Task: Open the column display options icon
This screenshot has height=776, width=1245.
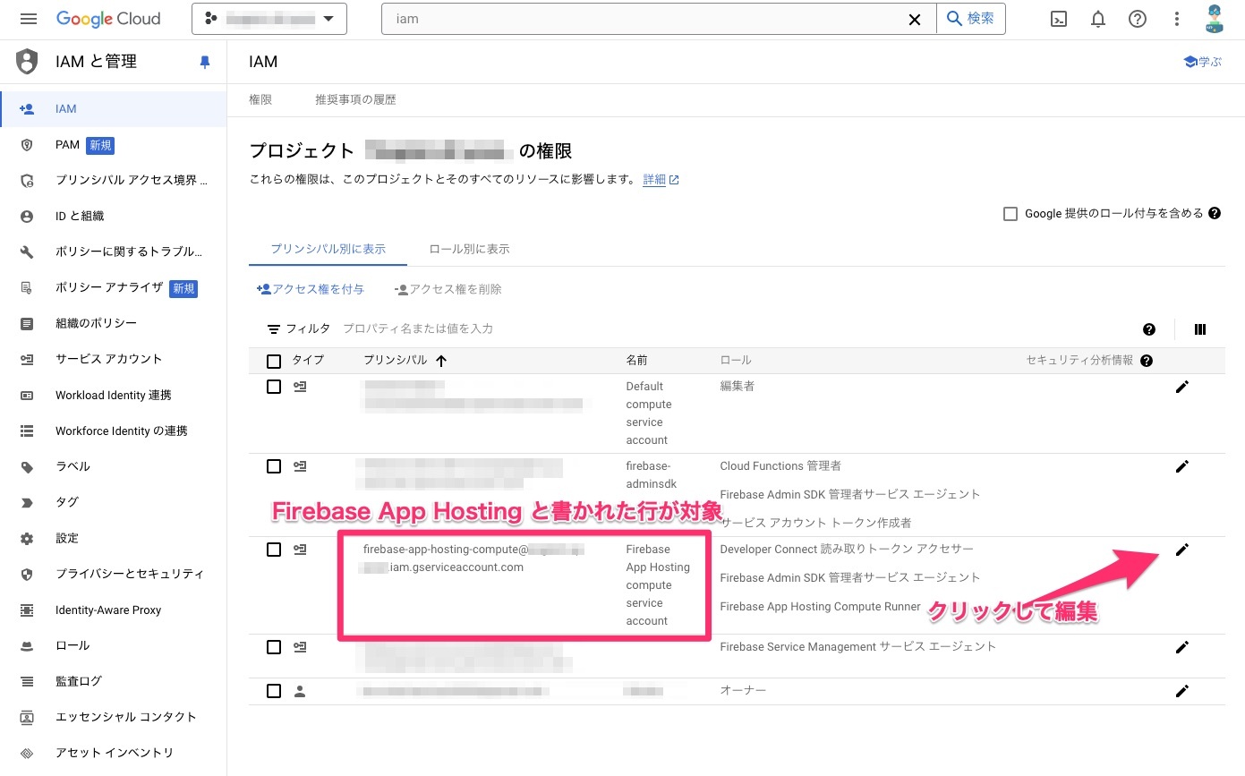Action: [x=1200, y=329]
